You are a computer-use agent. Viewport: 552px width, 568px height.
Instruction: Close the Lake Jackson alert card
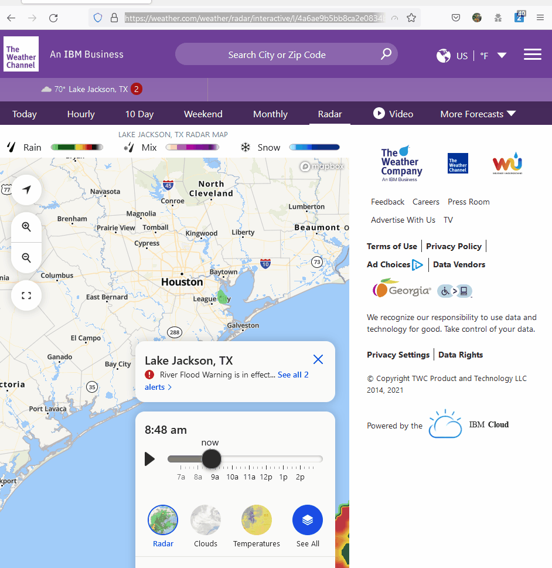318,359
